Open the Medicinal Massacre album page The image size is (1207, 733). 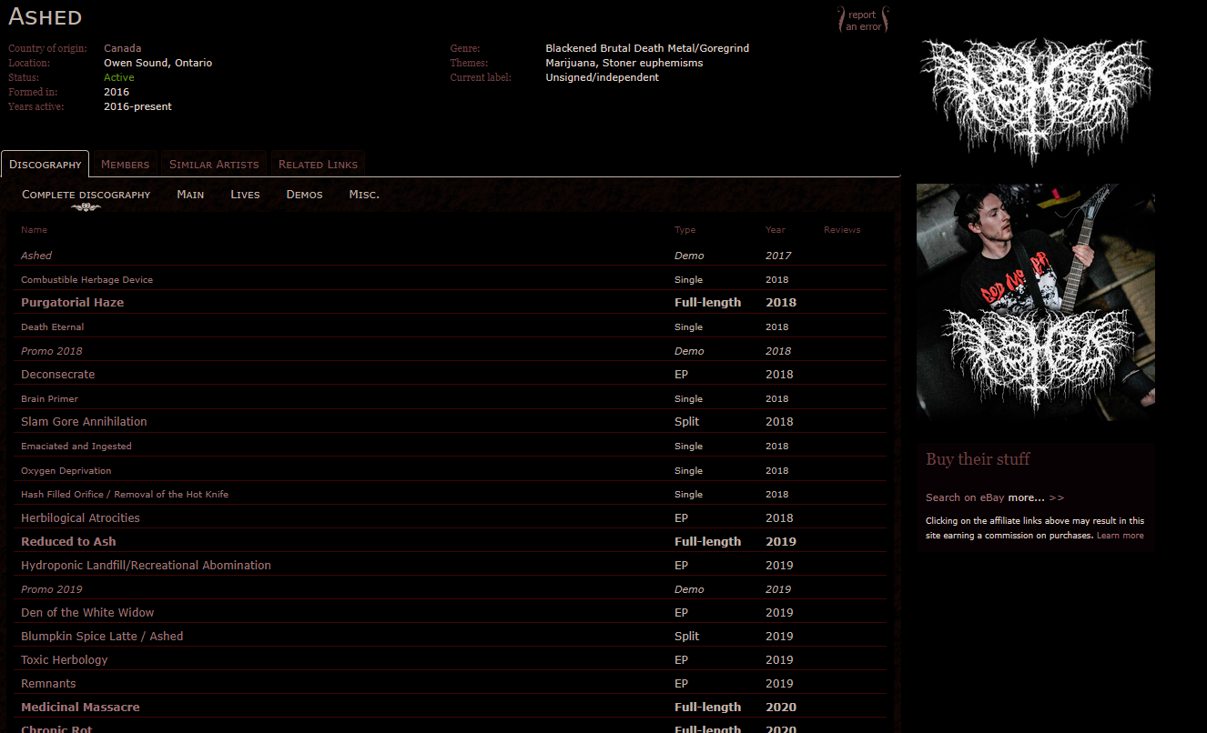(80, 708)
